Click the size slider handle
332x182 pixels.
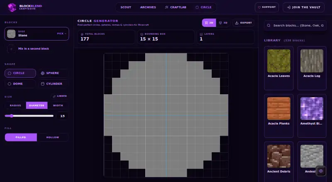coord(12,116)
